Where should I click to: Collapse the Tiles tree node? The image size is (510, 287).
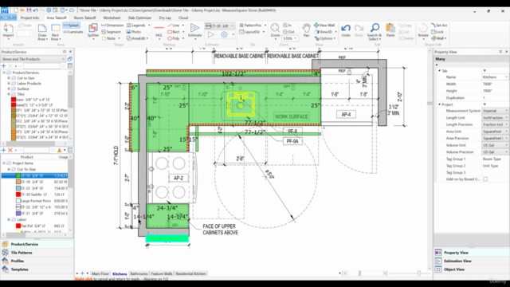coord(9,94)
